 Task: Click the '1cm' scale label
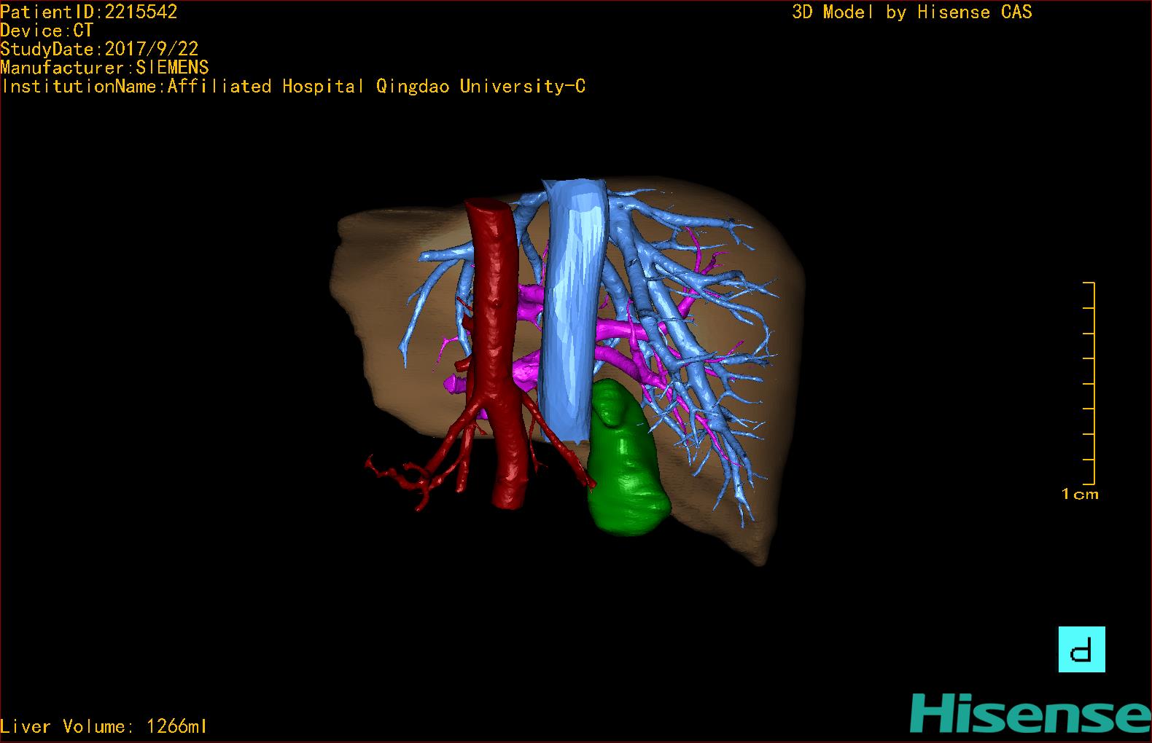(x=1080, y=495)
